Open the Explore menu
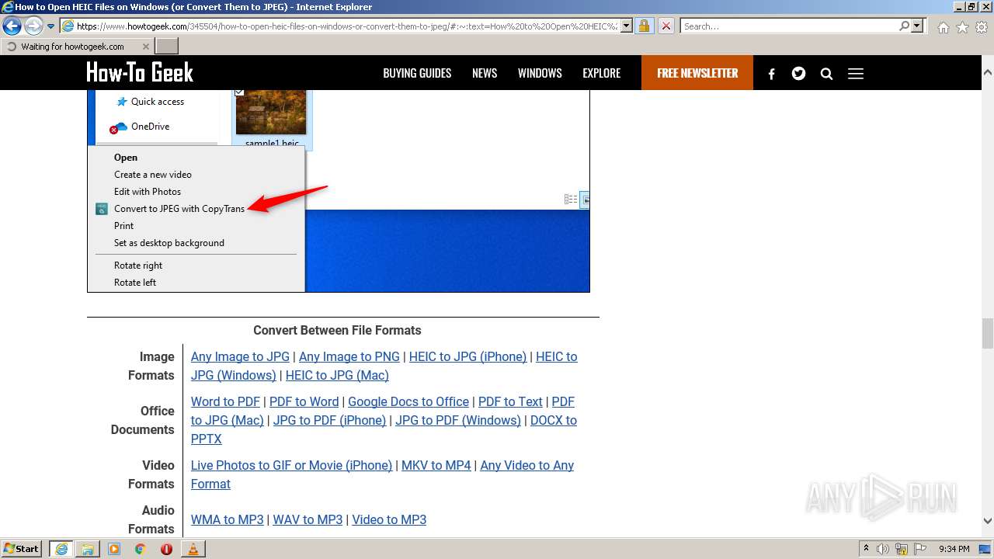 602,73
